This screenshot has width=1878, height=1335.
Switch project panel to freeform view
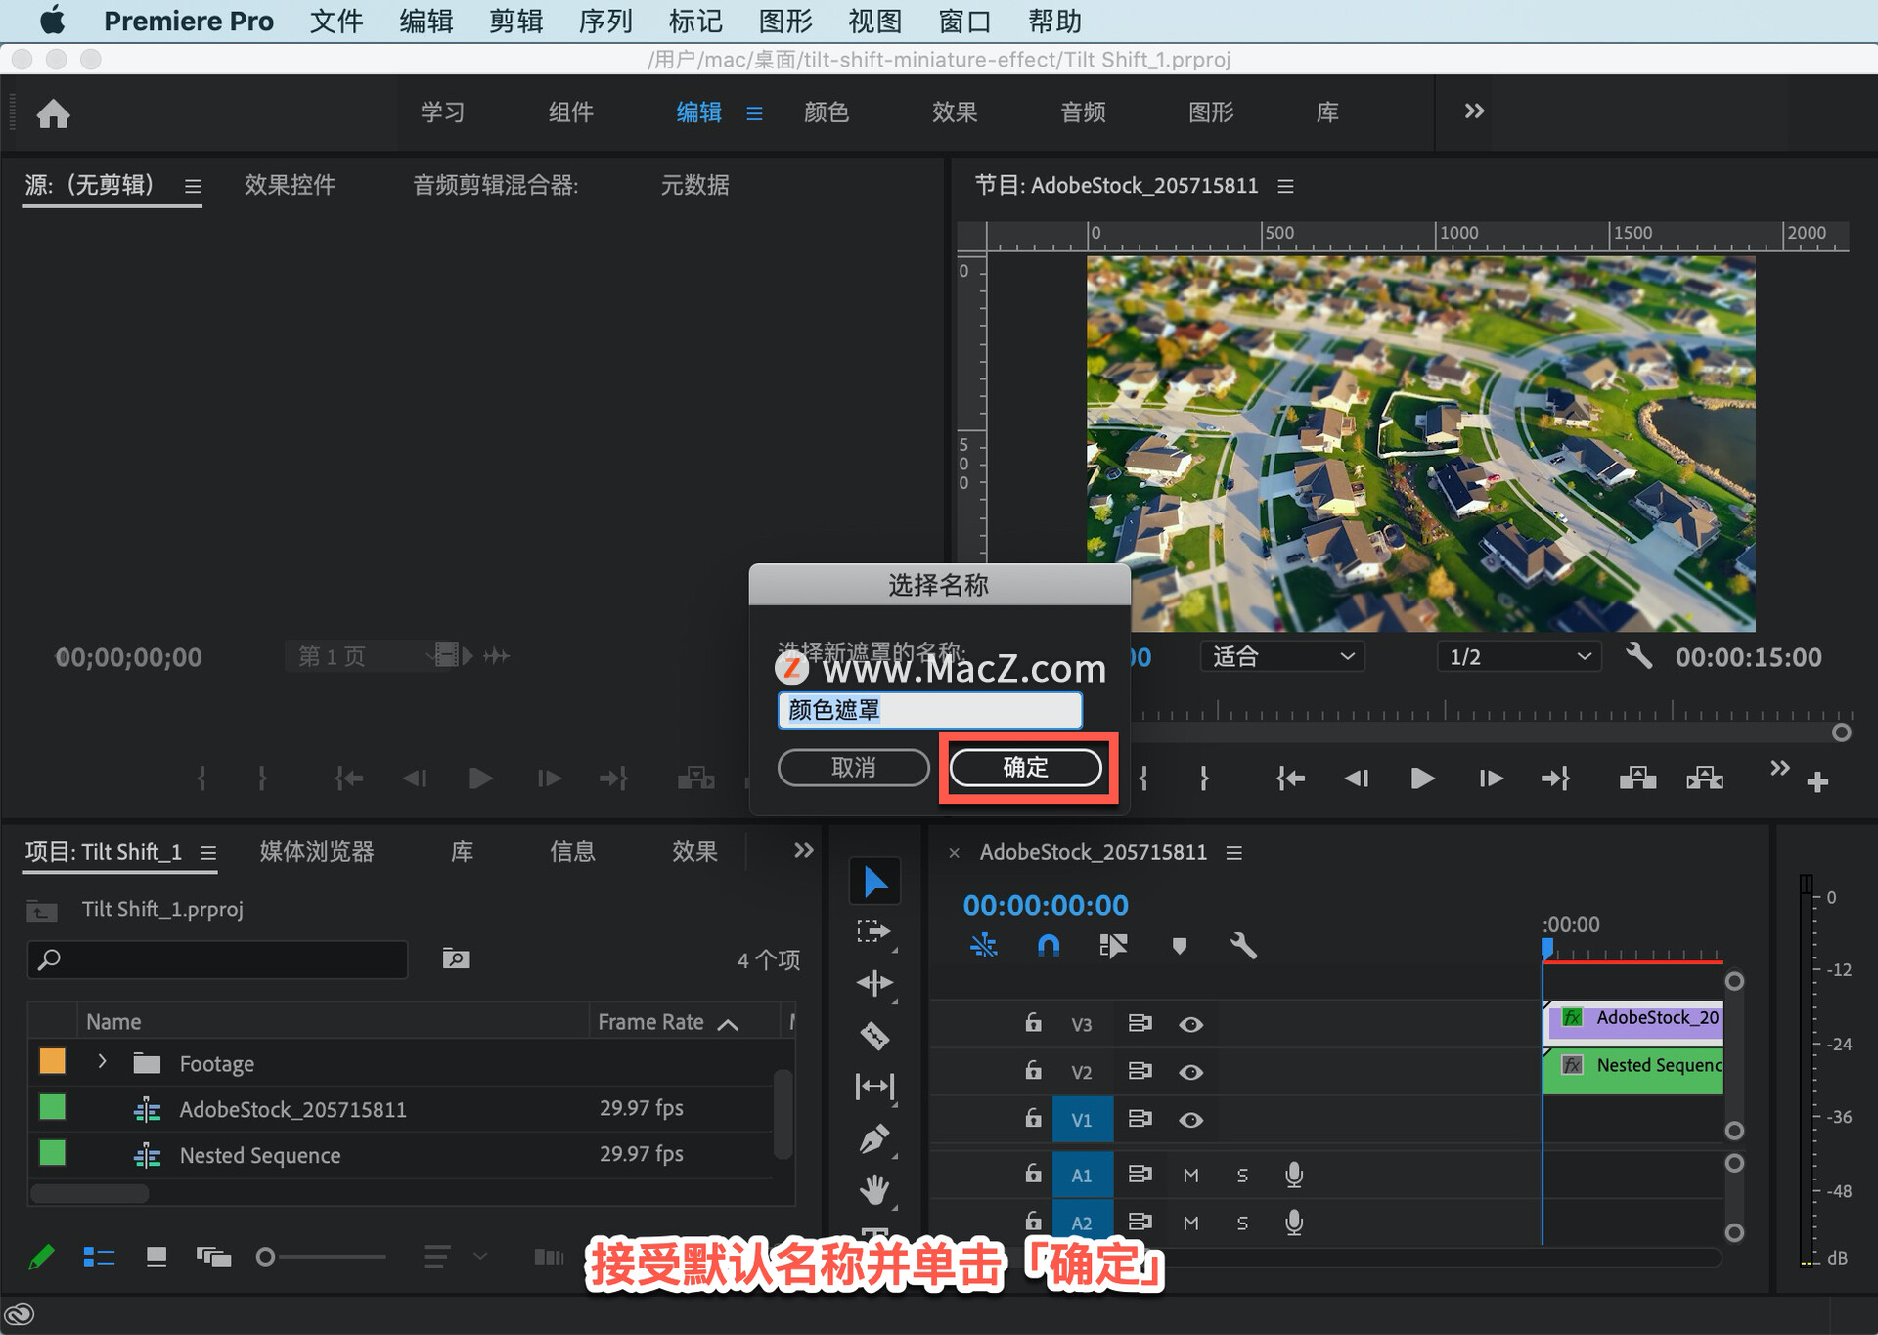click(x=213, y=1257)
